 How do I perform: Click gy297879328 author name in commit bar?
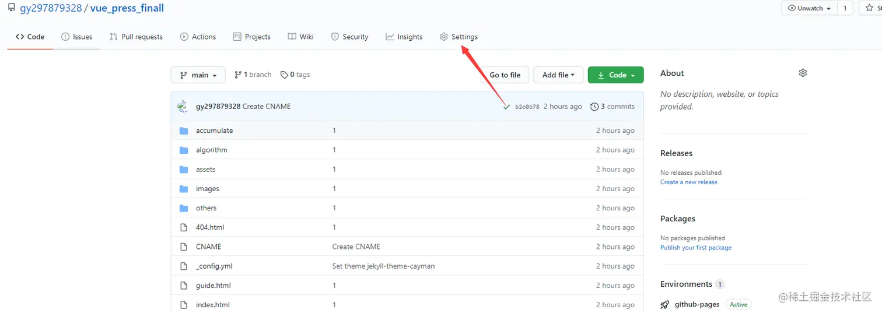click(x=218, y=107)
